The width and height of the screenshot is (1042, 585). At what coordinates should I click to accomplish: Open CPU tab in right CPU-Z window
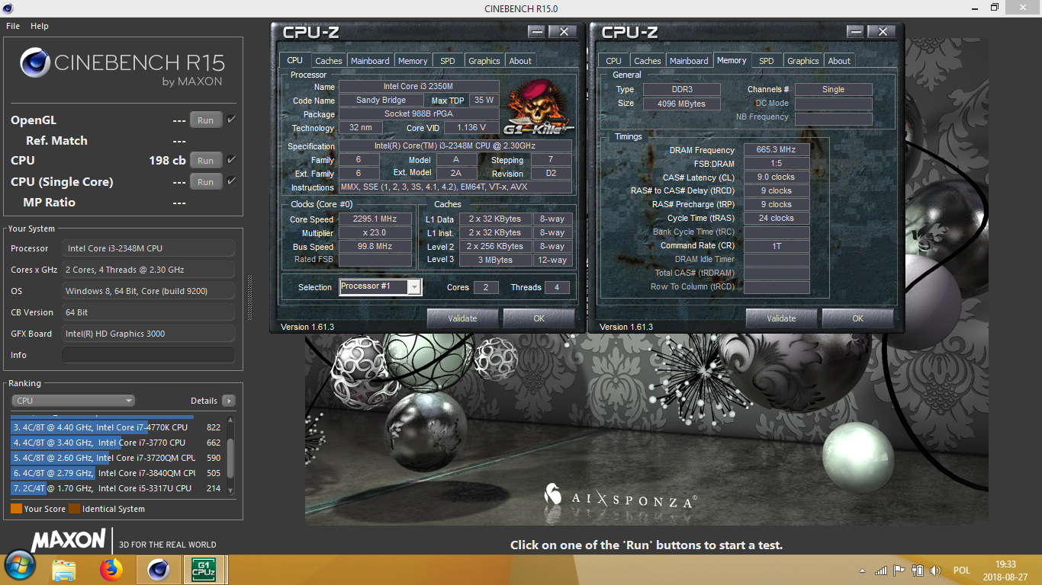coord(613,61)
